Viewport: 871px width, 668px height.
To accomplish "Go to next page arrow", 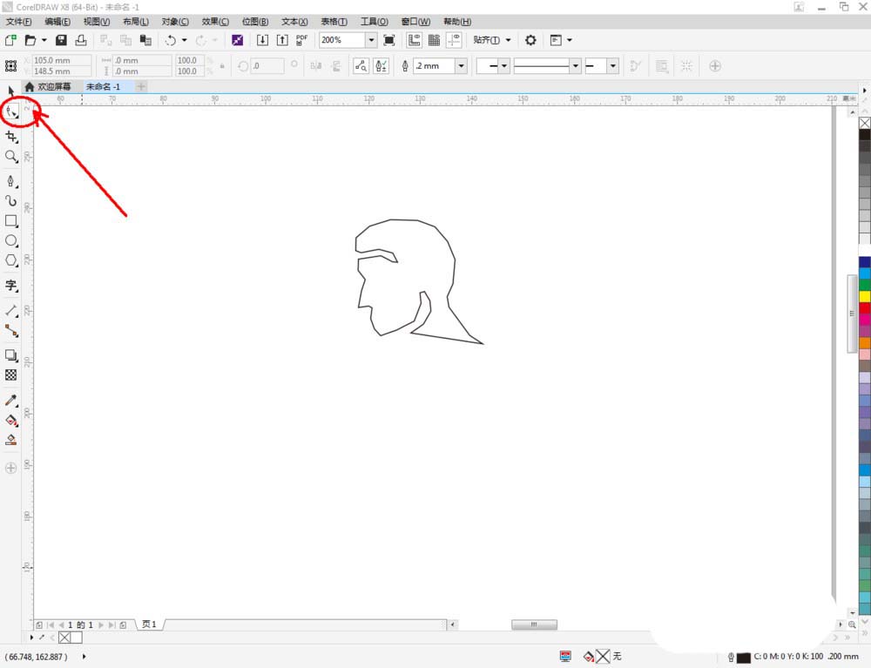I will (x=100, y=624).
